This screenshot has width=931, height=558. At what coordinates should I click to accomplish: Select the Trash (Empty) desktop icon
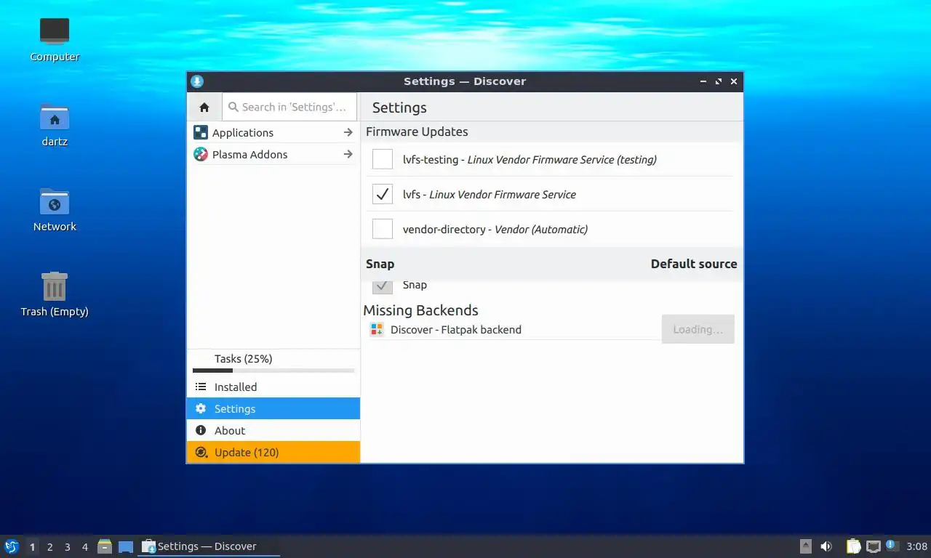[55, 286]
